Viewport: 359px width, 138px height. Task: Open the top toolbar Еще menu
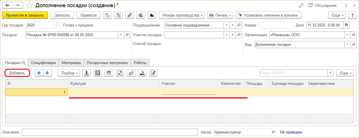click(x=337, y=15)
